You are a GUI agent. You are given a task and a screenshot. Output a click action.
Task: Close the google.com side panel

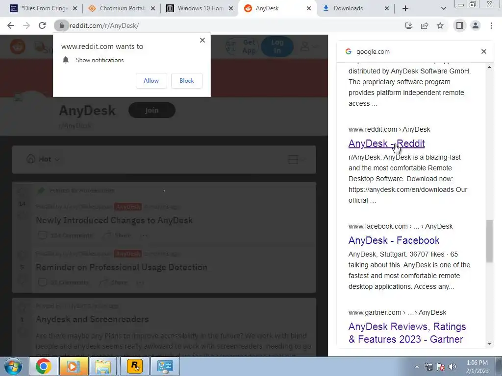484,51
